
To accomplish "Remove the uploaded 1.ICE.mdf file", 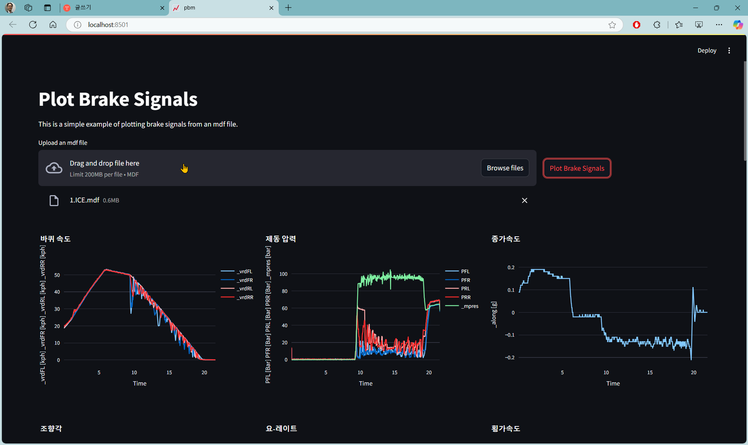I will click(x=524, y=200).
